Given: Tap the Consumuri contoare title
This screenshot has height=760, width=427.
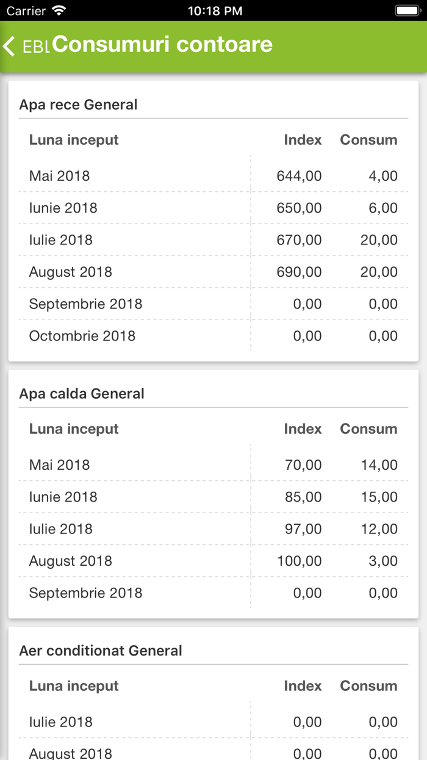Looking at the screenshot, I should [x=162, y=45].
